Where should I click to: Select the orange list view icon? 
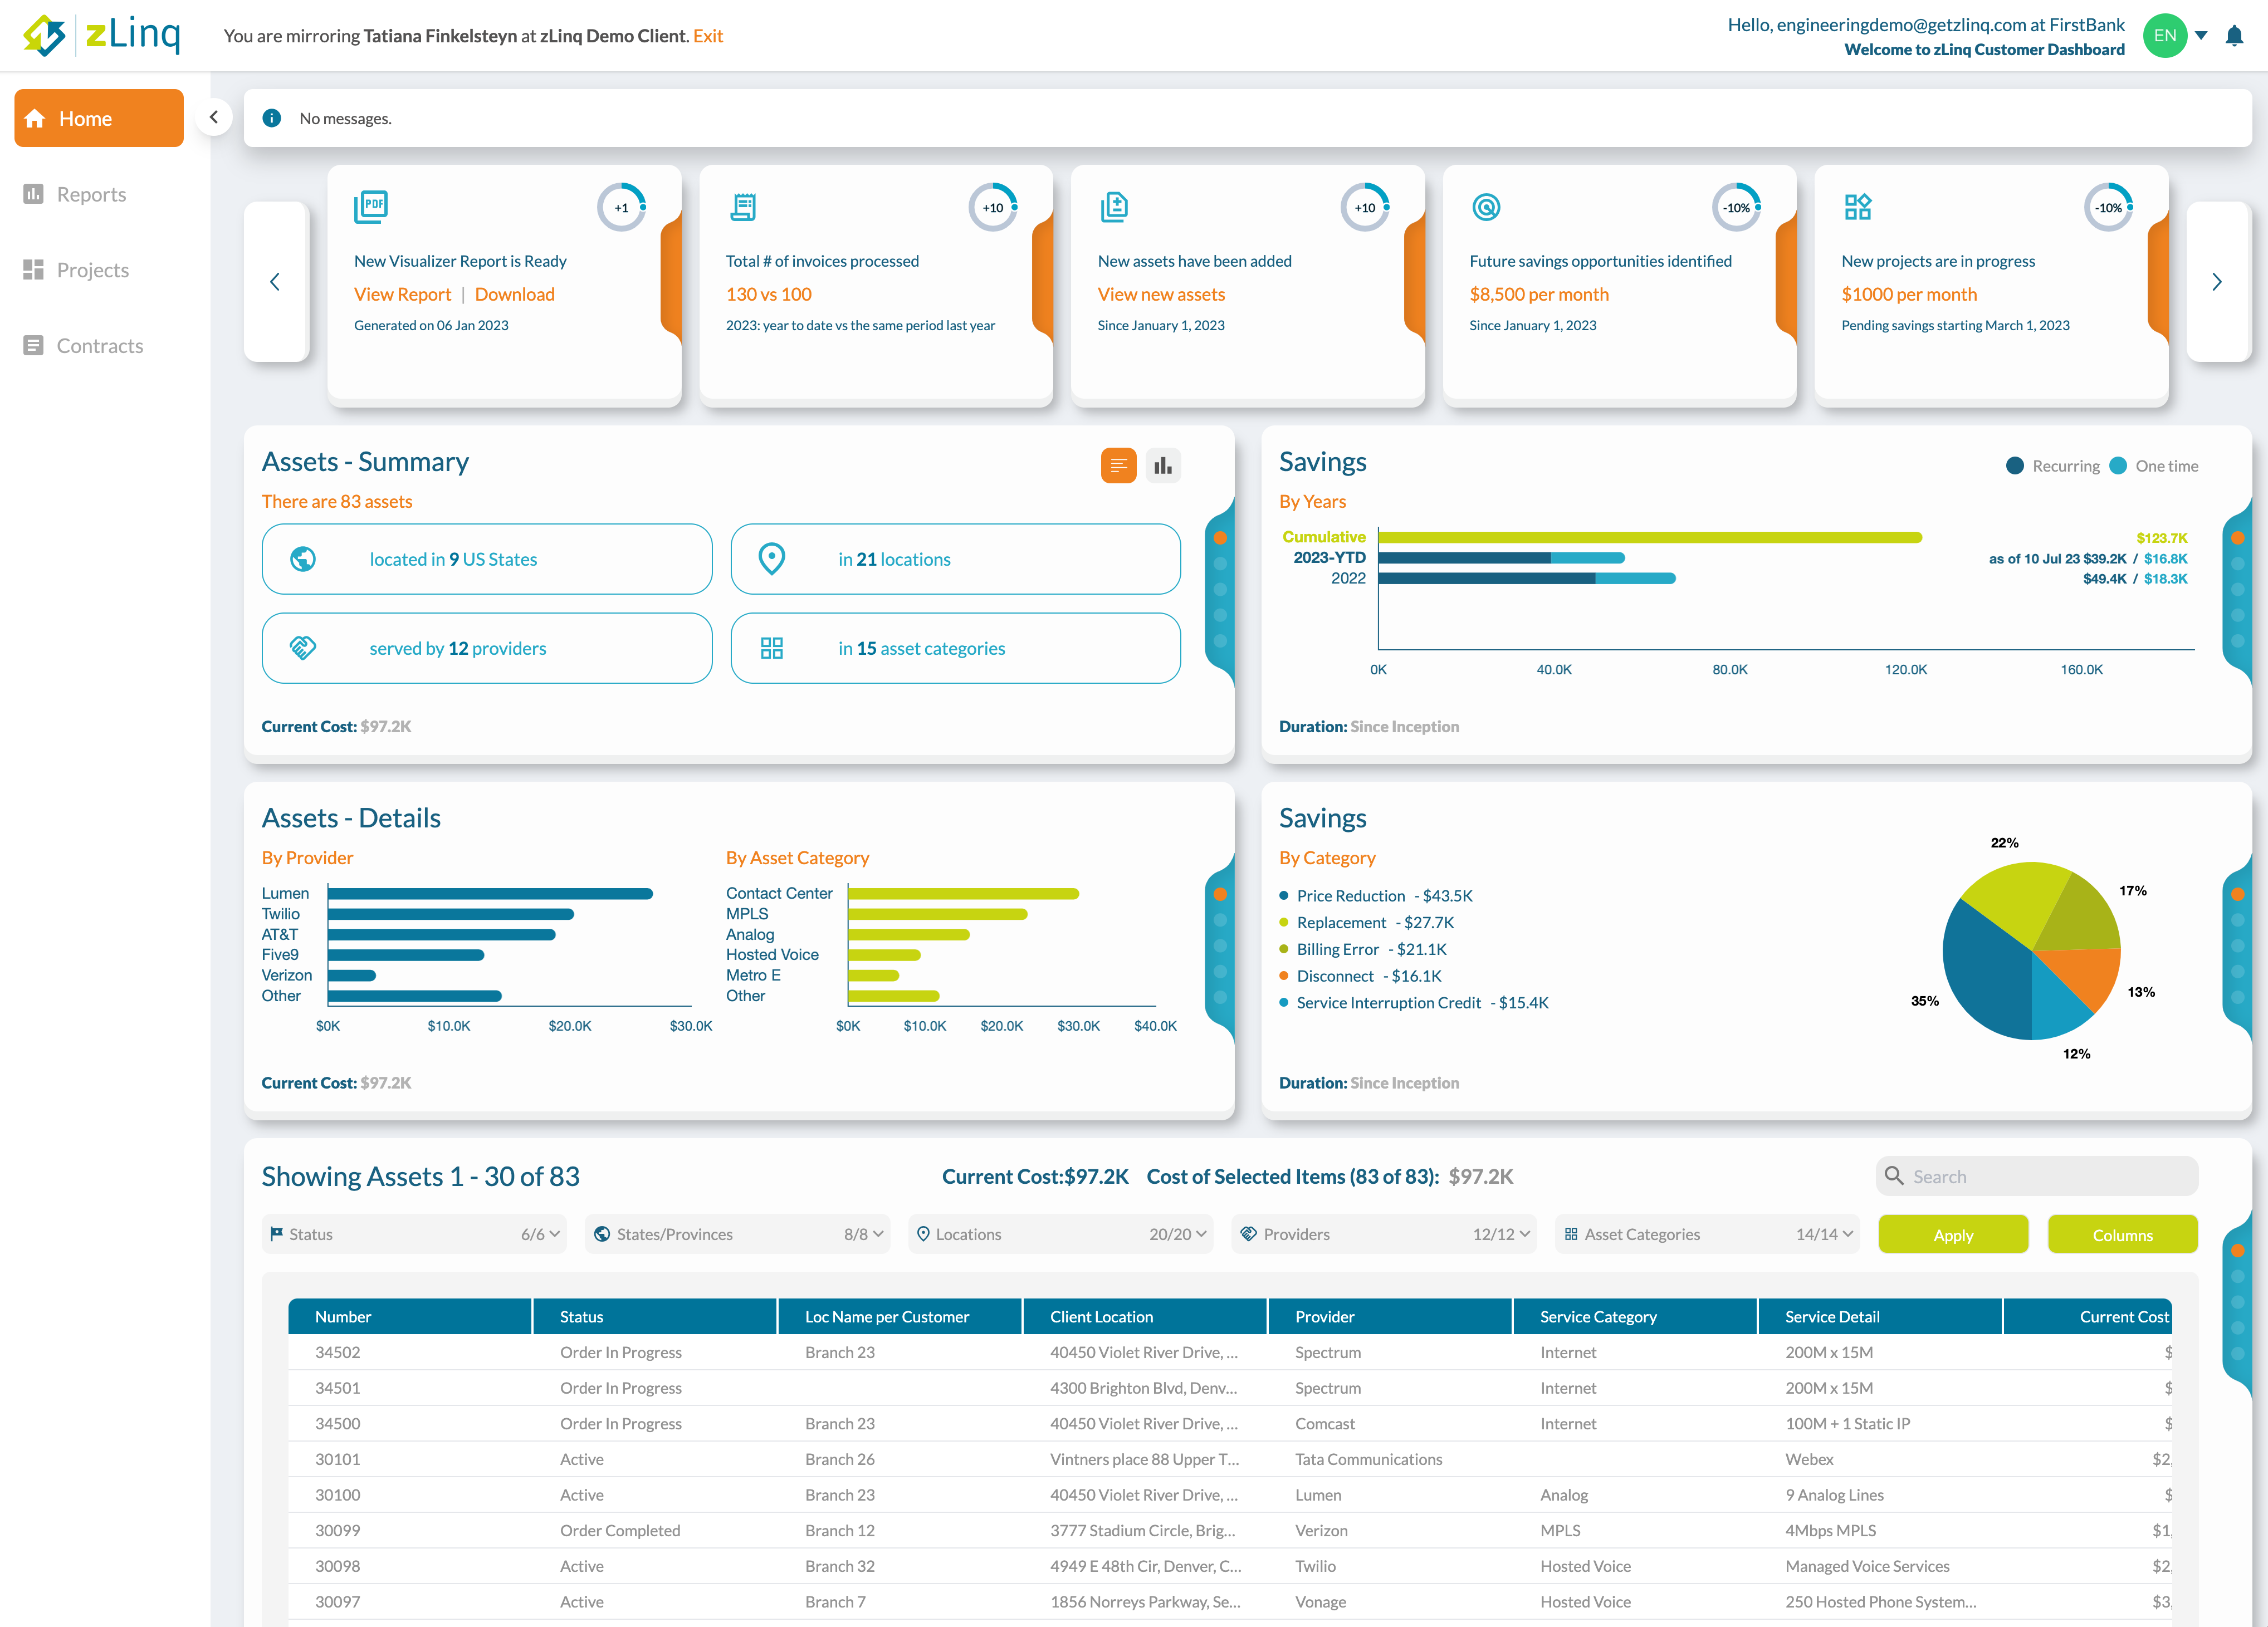click(1118, 465)
